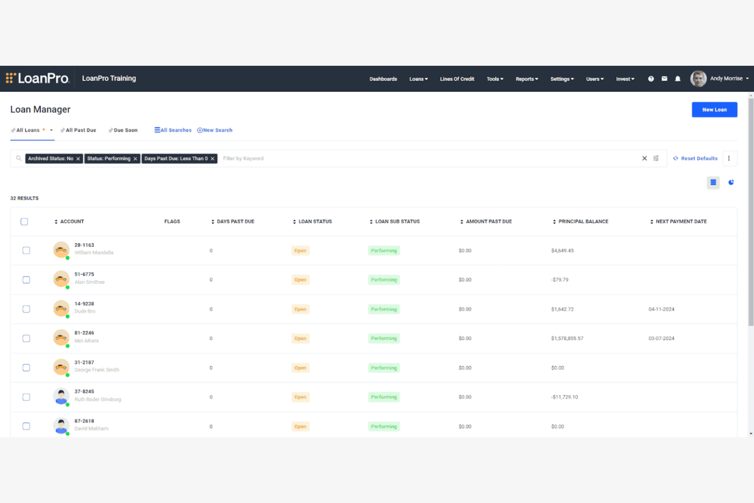This screenshot has width=754, height=503.
Task: Click the New Loan button
Action: pos(714,109)
